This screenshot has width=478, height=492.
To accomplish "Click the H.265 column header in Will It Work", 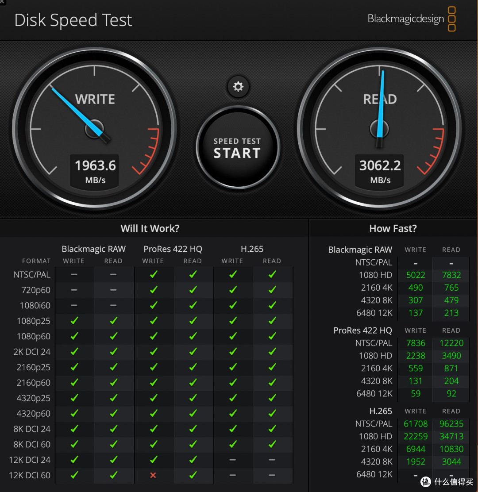I will 252,249.
